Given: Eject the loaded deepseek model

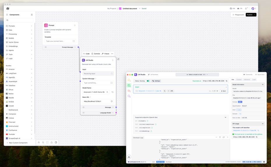Looking at the screenshot, I should pos(224,91).
